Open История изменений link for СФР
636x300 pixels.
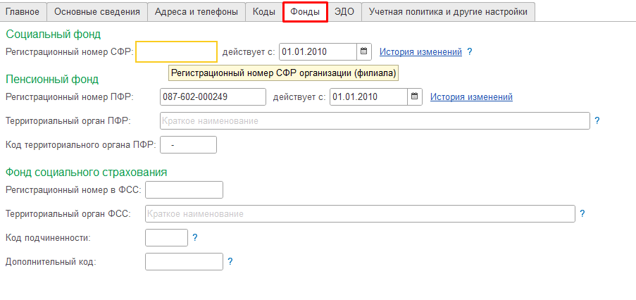coord(420,52)
